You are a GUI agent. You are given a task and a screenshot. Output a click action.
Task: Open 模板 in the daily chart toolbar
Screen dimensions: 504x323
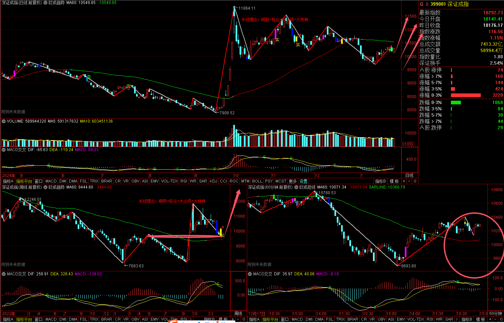point(394,181)
